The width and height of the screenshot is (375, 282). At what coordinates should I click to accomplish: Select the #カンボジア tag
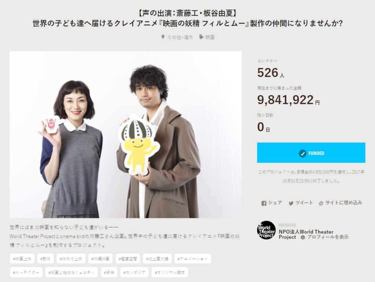(134, 272)
